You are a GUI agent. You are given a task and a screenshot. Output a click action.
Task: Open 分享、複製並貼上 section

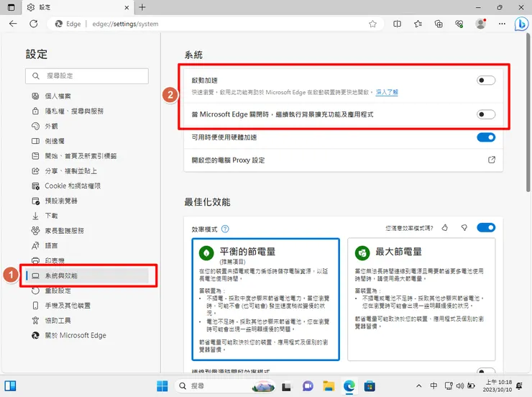[x=70, y=171]
